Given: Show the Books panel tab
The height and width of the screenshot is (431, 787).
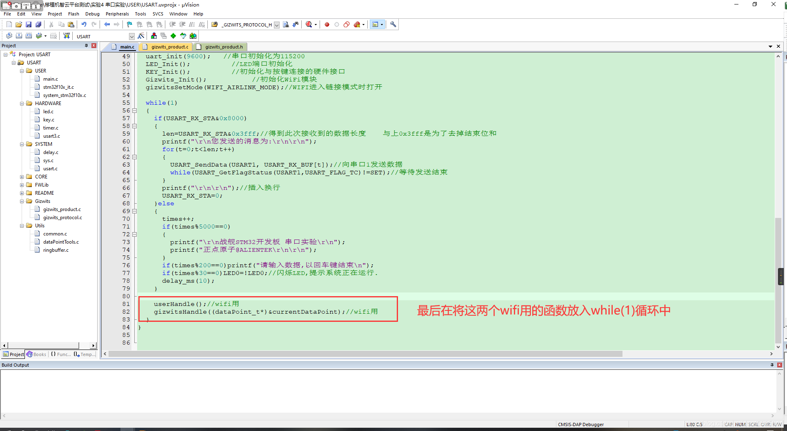Looking at the screenshot, I should [36, 354].
